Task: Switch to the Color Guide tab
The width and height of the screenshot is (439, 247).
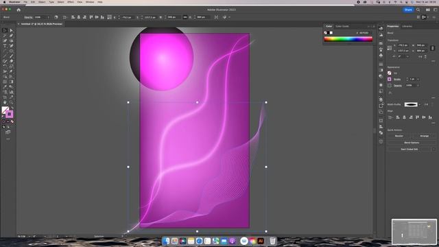Action: click(x=342, y=26)
